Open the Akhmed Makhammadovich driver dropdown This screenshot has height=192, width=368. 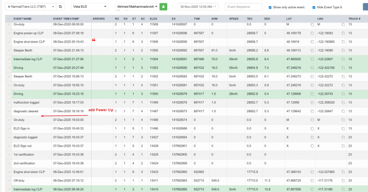pyautogui.click(x=137, y=7)
